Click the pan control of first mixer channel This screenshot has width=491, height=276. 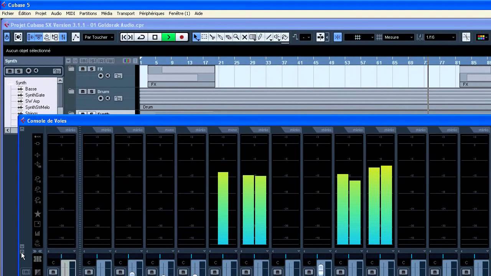61,256
